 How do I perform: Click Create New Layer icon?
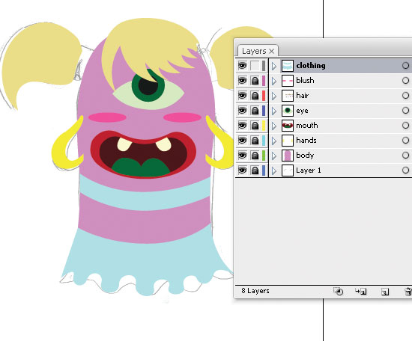385,292
